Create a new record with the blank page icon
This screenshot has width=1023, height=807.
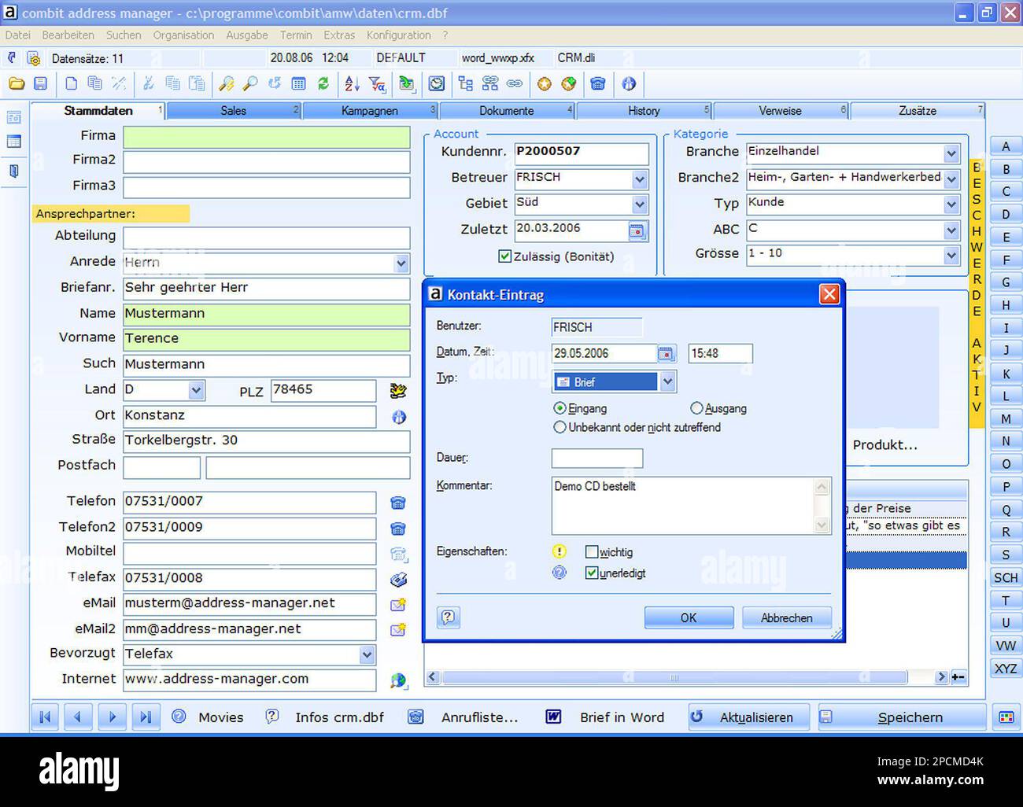tap(71, 83)
